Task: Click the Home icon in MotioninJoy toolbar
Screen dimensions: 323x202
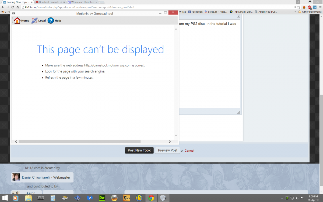Action: click(x=17, y=20)
